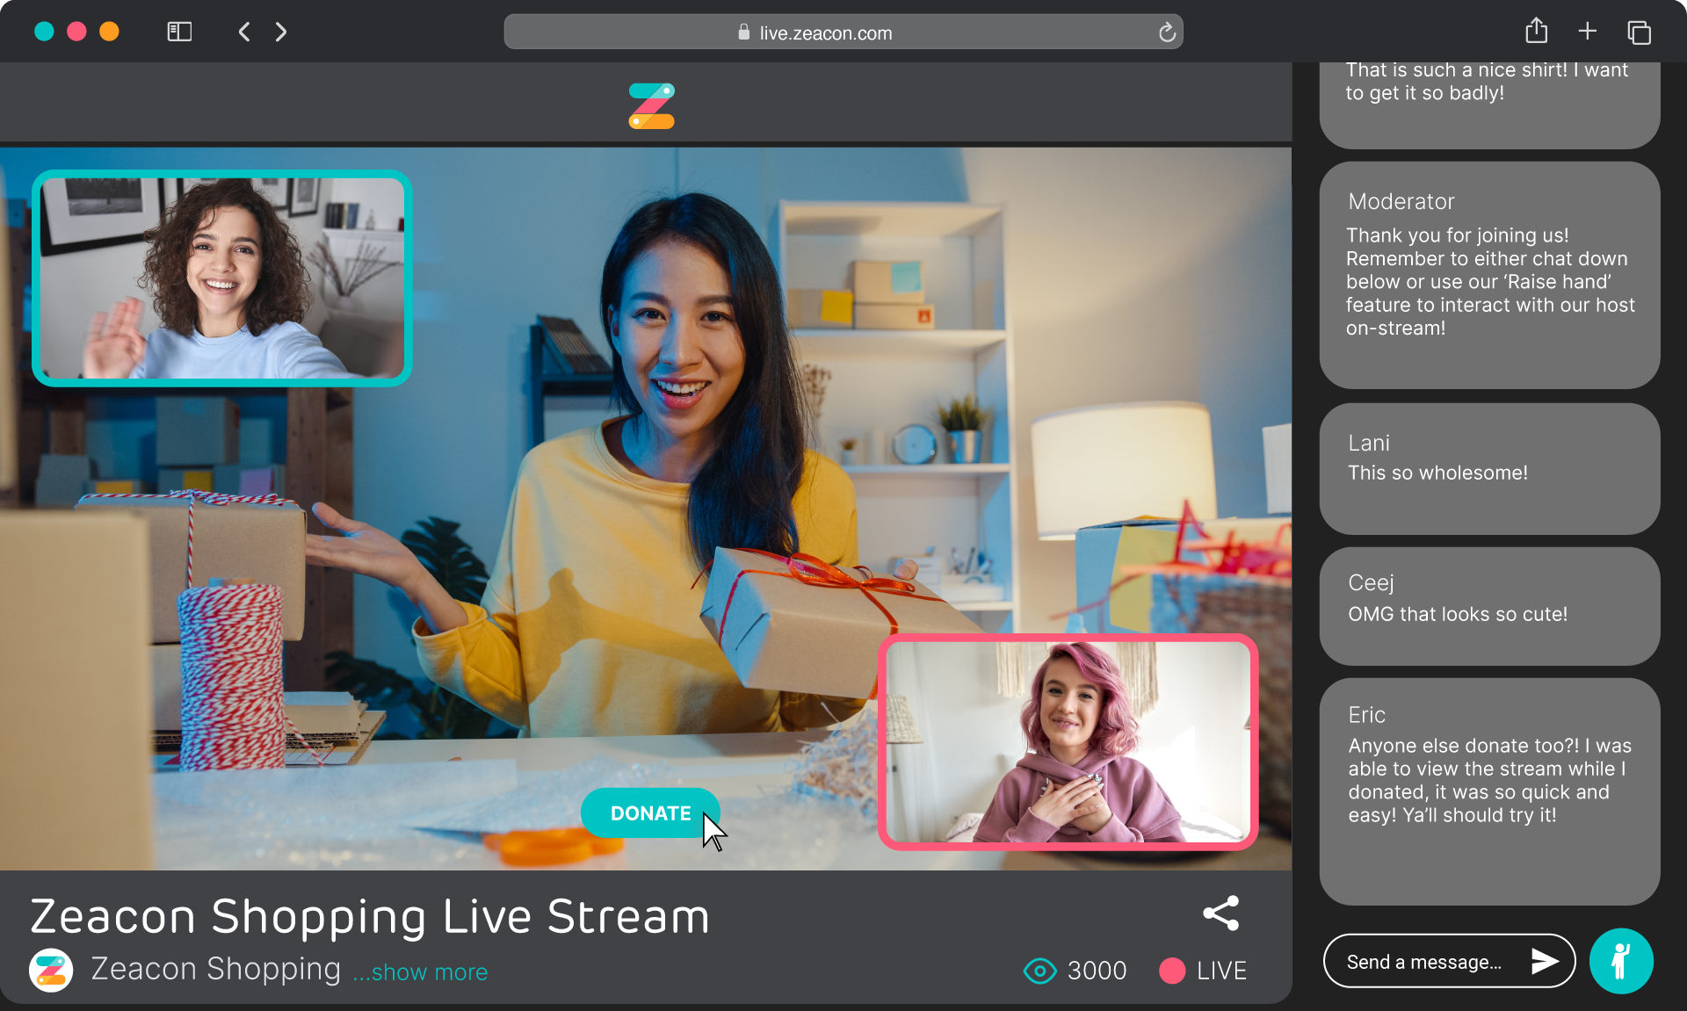
Task: Click the macOS share icon in the browser toolbar
Action: click(x=1537, y=30)
